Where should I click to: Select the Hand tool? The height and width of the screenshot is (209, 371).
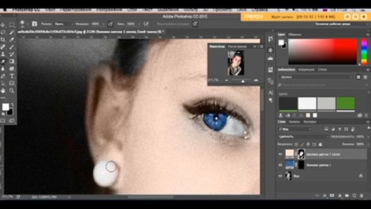3,91
